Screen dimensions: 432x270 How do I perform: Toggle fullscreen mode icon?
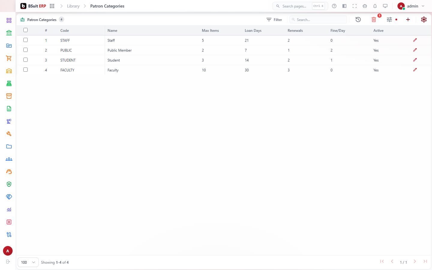355,6
